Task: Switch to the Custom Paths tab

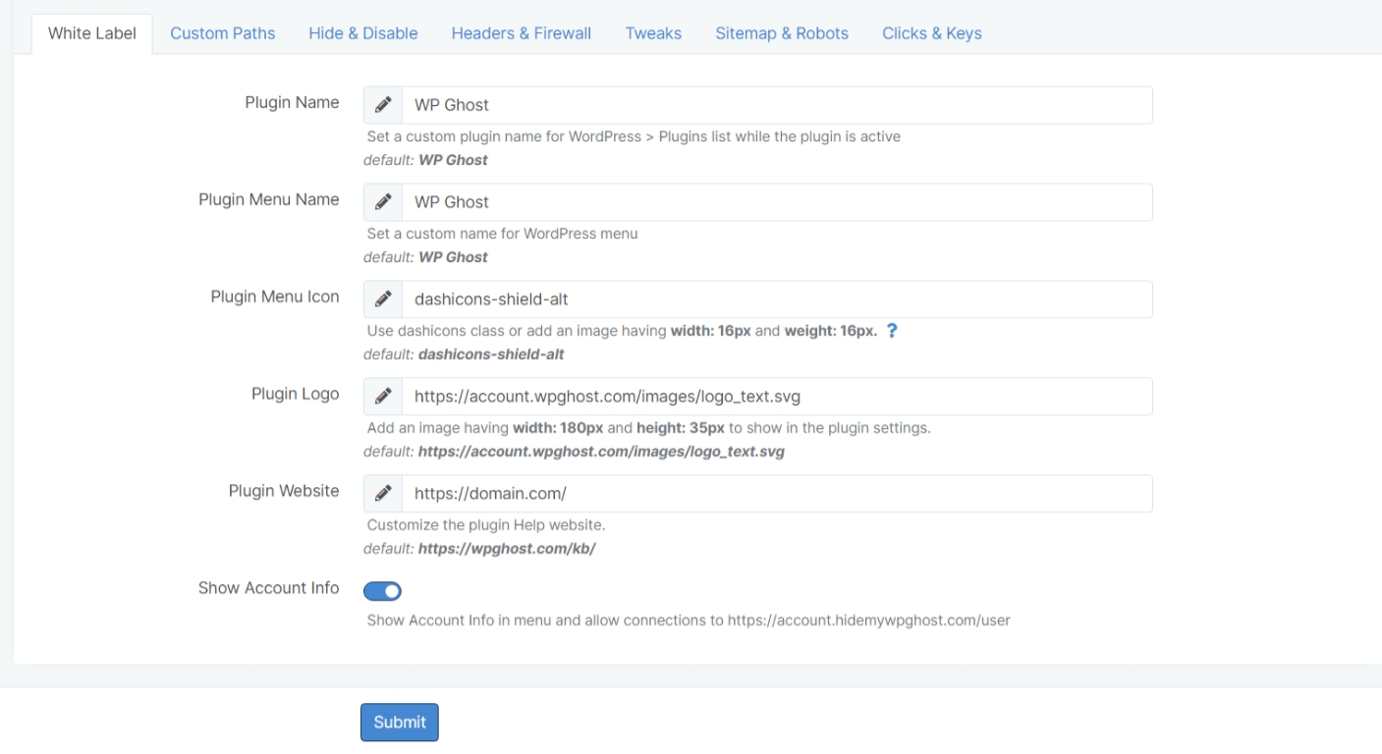Action: (223, 33)
